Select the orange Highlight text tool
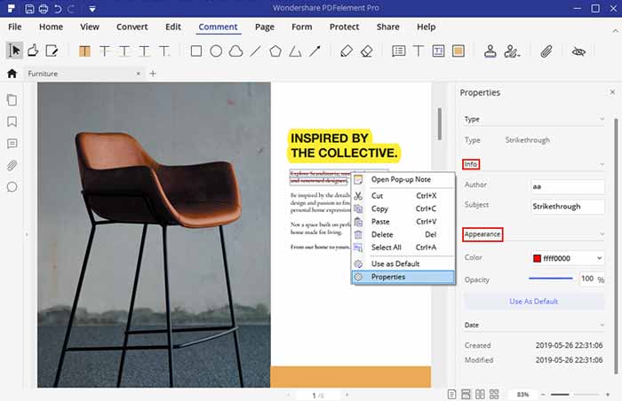The width and height of the screenshot is (622, 401). 84,51
